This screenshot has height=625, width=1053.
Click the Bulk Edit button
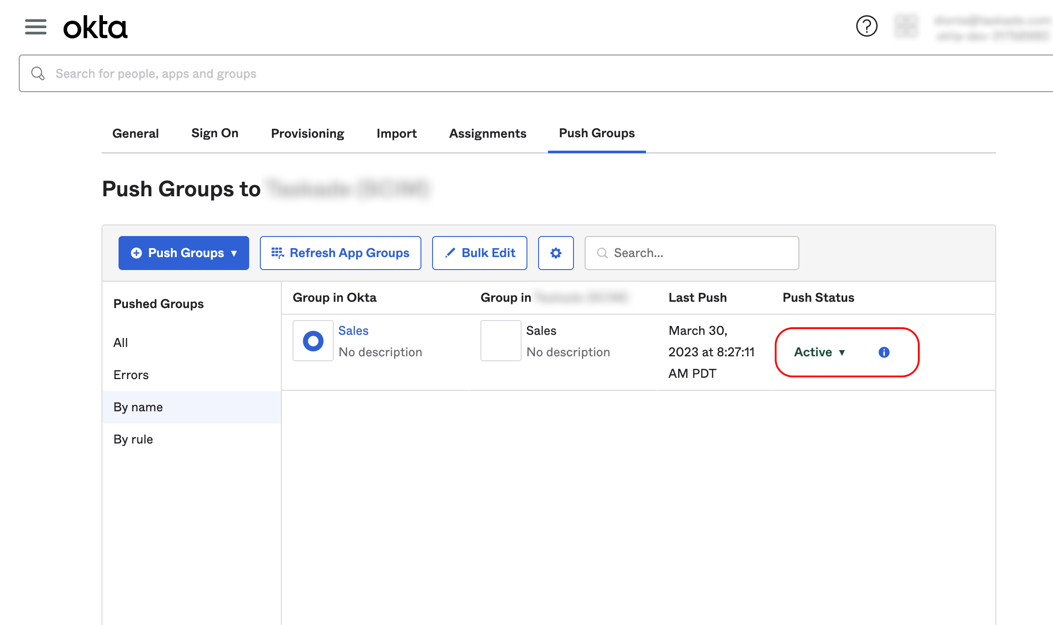pyautogui.click(x=480, y=253)
